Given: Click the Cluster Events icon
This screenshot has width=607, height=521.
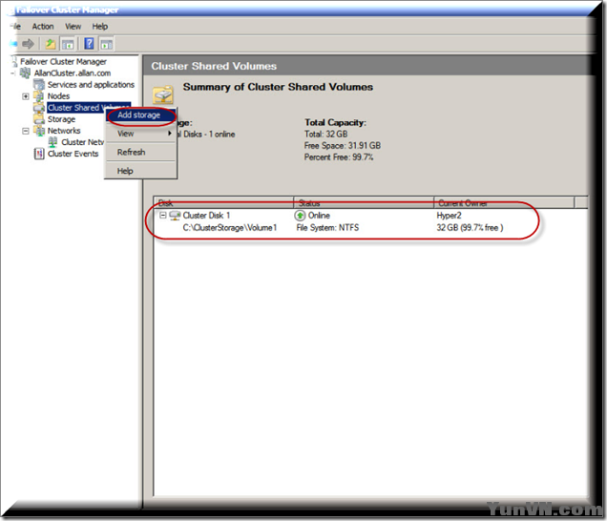Looking at the screenshot, I should (39, 154).
